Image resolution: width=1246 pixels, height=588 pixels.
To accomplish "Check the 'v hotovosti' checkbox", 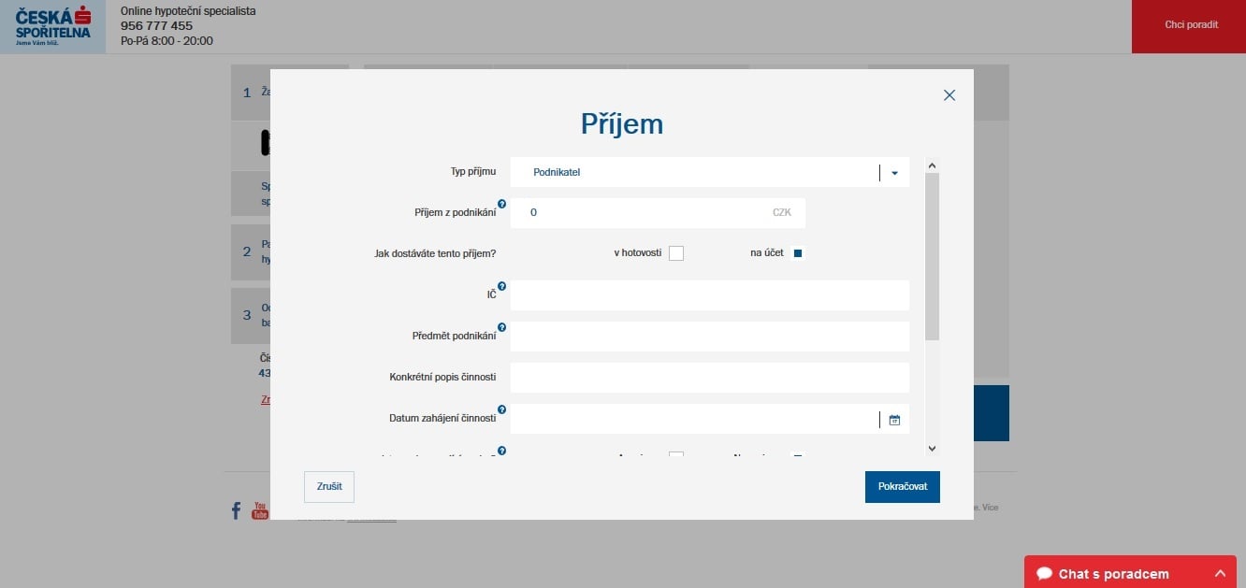I will (x=676, y=253).
